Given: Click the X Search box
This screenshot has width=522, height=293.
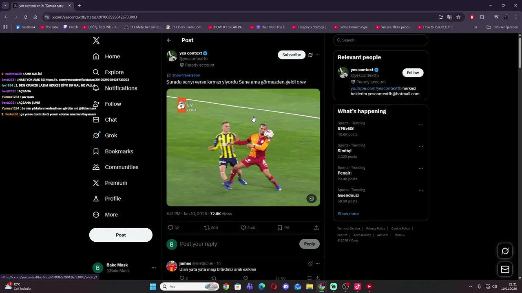Looking at the screenshot, I should click(380, 40).
